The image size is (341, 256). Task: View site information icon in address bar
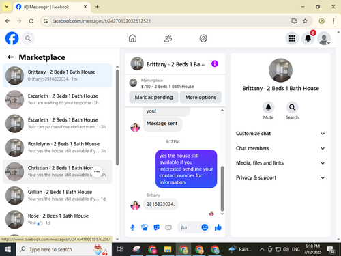point(46,21)
